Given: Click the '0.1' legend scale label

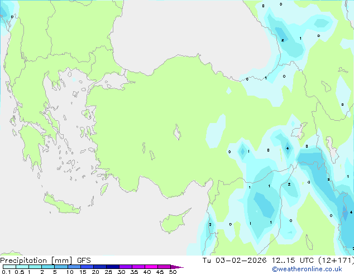Looking at the screenshot, I should [6, 272].
